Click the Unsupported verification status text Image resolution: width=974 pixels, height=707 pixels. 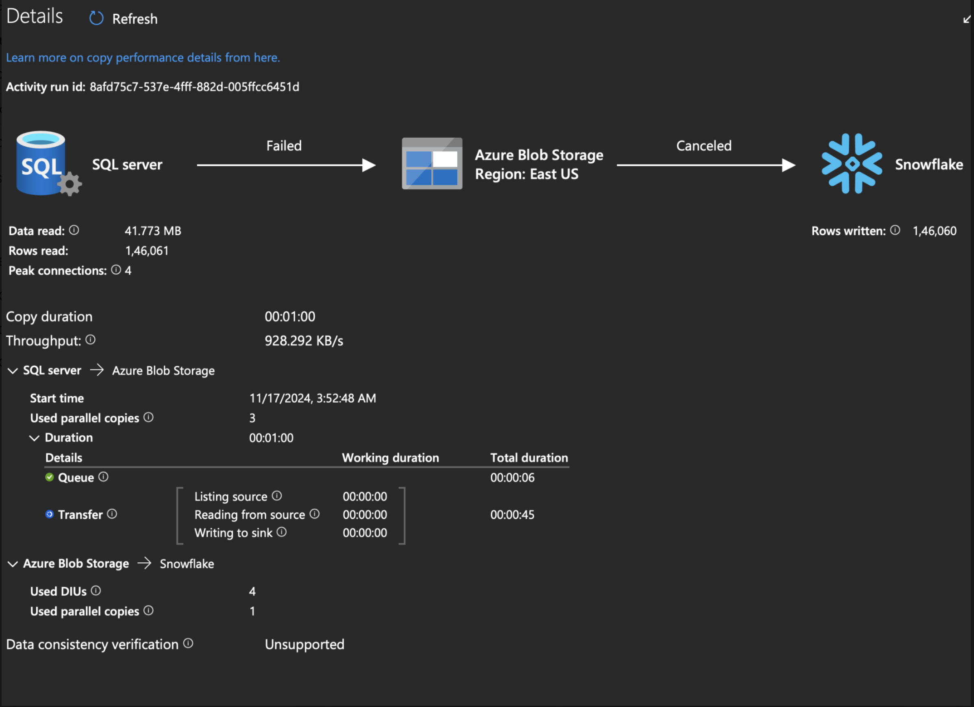click(304, 644)
